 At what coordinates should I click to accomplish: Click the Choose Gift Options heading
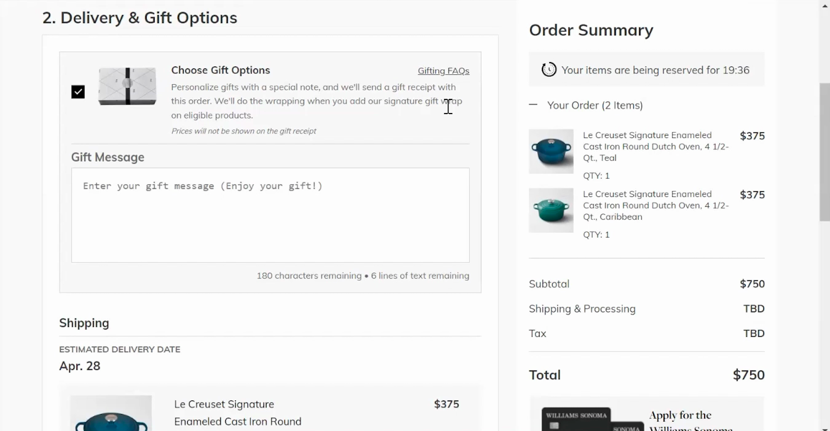(x=220, y=70)
